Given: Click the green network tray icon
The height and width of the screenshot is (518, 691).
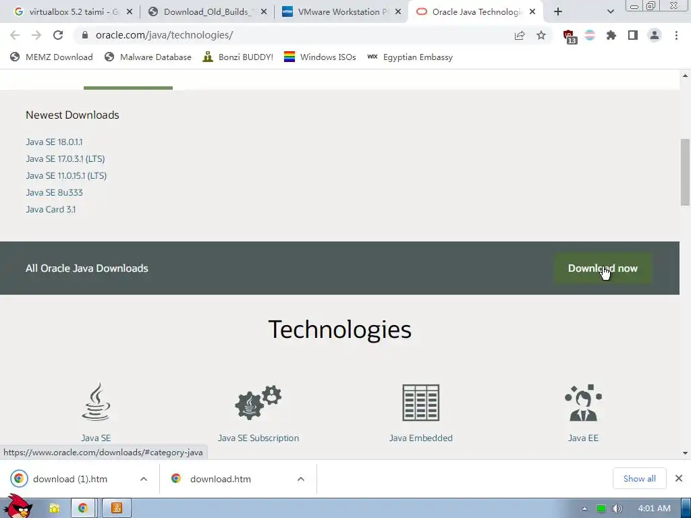Looking at the screenshot, I should tap(601, 509).
